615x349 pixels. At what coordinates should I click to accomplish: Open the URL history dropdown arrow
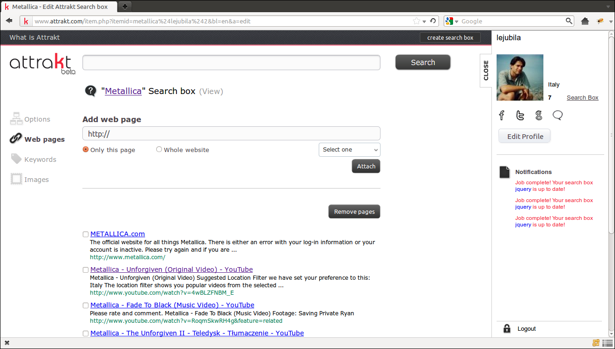point(424,22)
